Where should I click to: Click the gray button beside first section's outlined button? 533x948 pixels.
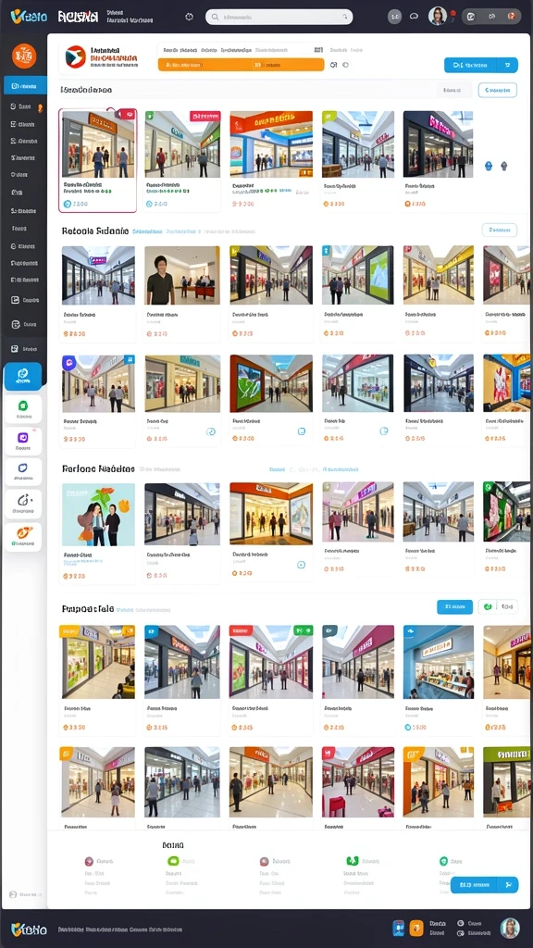(x=453, y=90)
